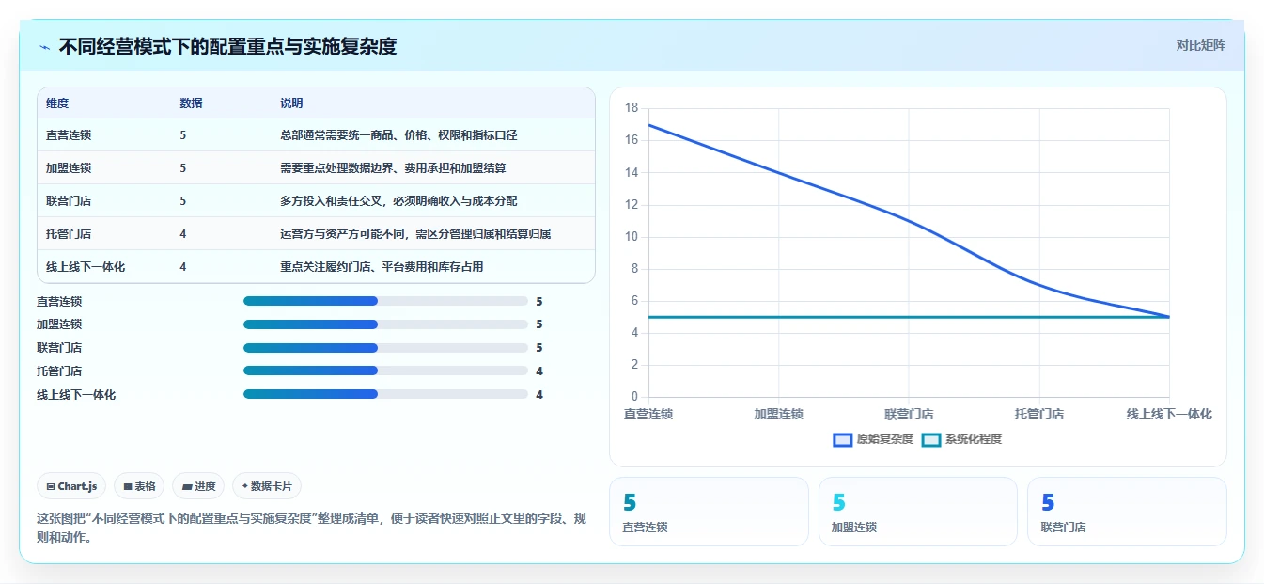Click the lightning icon beside the card title
Image resolution: width=1264 pixels, height=584 pixels.
pyautogui.click(x=45, y=47)
